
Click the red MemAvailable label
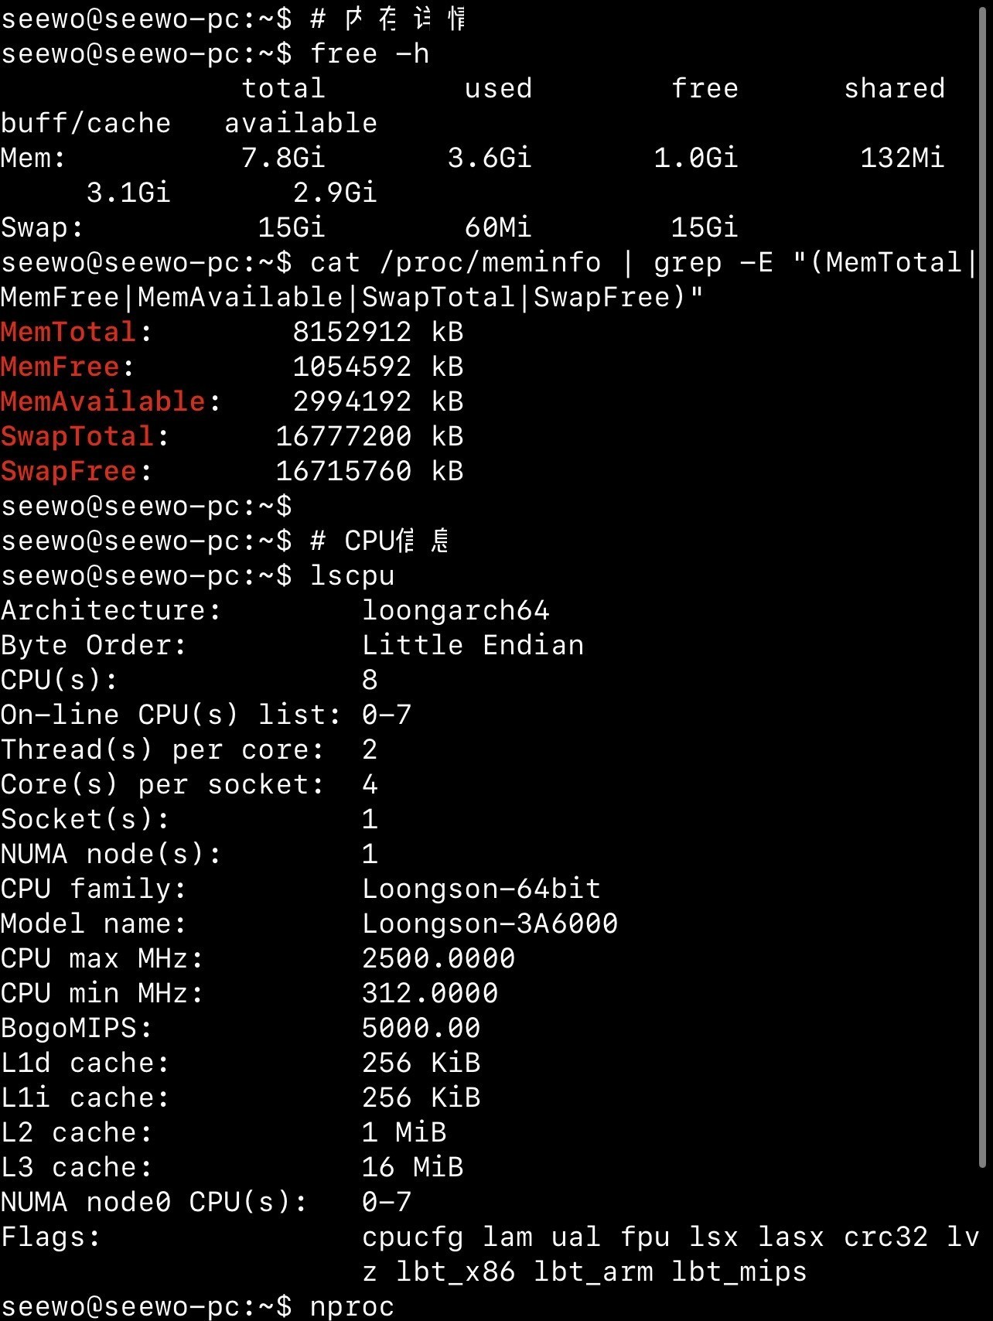103,402
